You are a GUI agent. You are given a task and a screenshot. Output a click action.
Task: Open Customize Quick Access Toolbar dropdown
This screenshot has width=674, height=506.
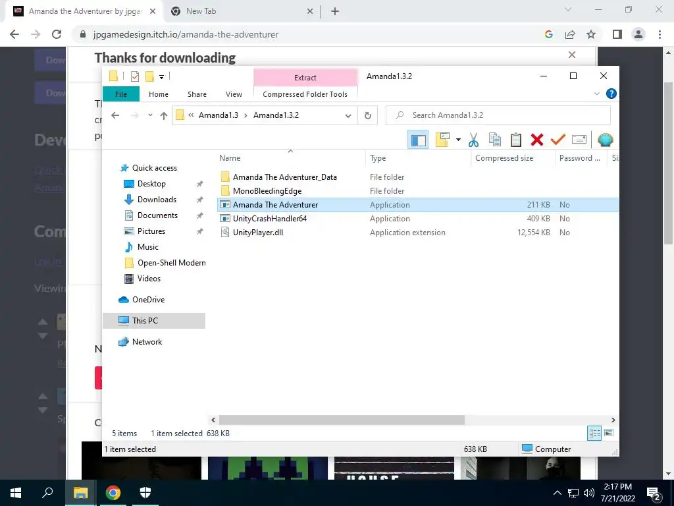click(162, 77)
